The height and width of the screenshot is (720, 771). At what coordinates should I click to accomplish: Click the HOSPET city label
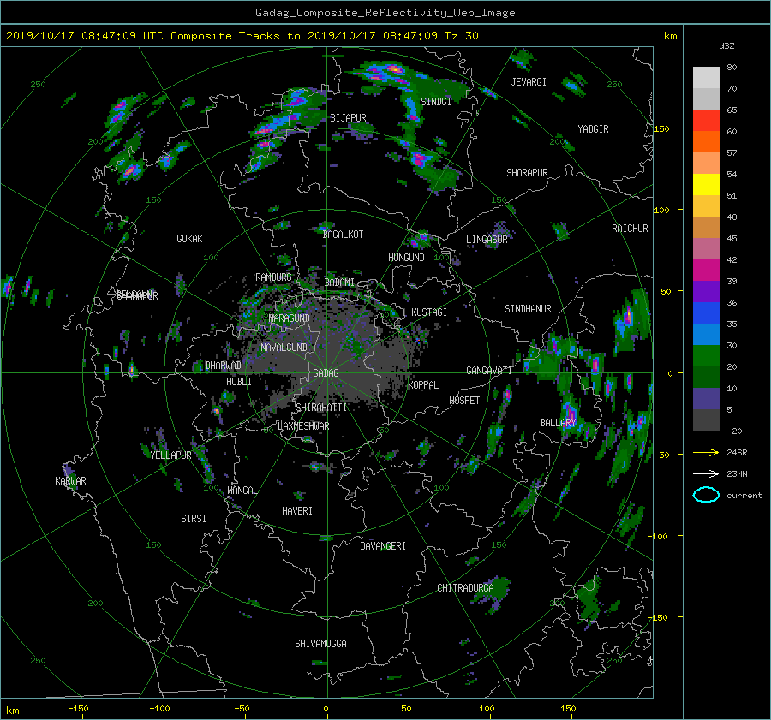pos(464,401)
